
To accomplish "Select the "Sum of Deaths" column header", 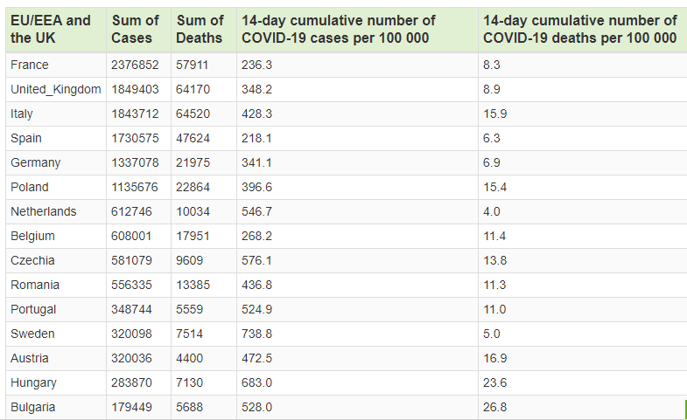I will point(200,29).
